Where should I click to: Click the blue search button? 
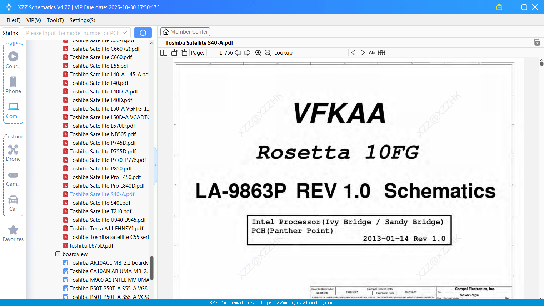143,33
